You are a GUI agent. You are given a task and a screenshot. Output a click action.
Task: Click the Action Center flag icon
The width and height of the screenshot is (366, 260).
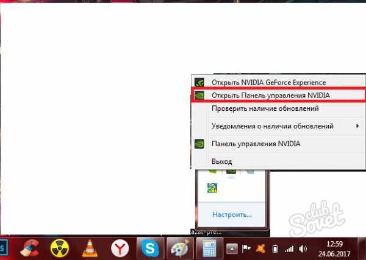coord(248,248)
